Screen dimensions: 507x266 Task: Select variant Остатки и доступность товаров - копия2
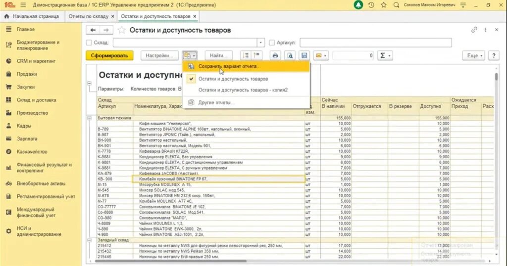[x=246, y=90]
